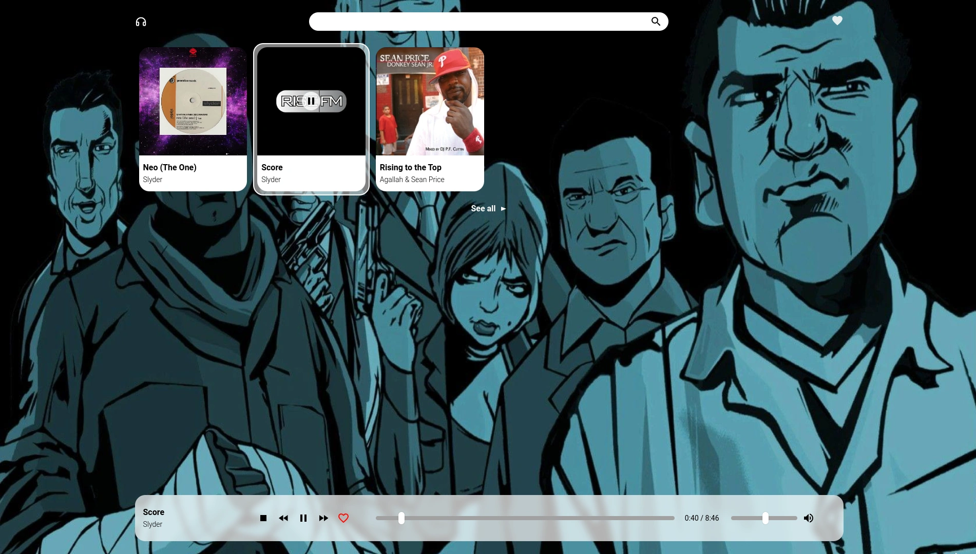The width and height of the screenshot is (976, 554).
Task: Toggle favorite with the red heart icon
Action: [x=343, y=518]
